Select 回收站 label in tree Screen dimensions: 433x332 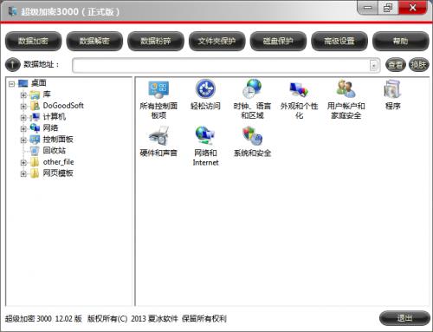click(55, 151)
